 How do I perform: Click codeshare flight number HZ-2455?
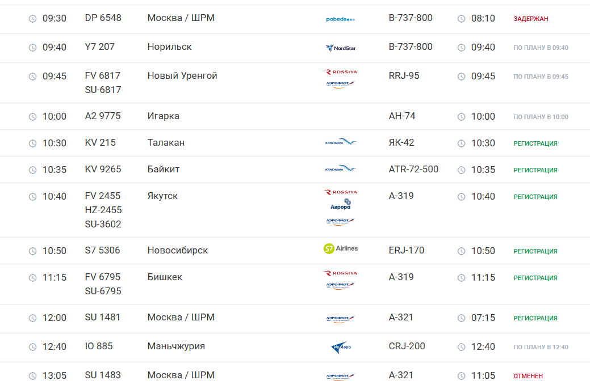pyautogui.click(x=103, y=210)
